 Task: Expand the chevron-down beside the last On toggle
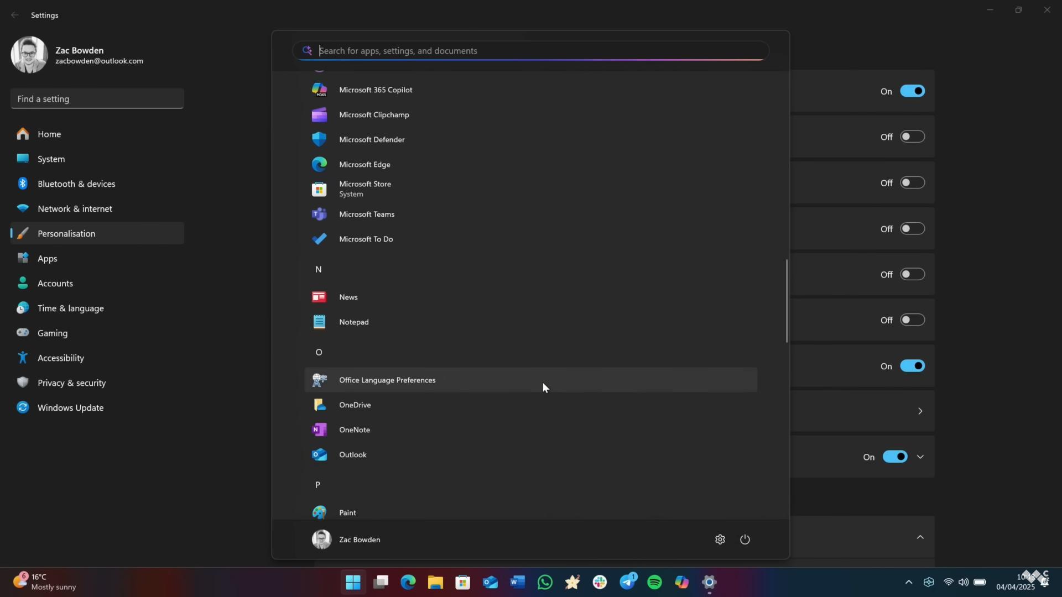(920, 457)
